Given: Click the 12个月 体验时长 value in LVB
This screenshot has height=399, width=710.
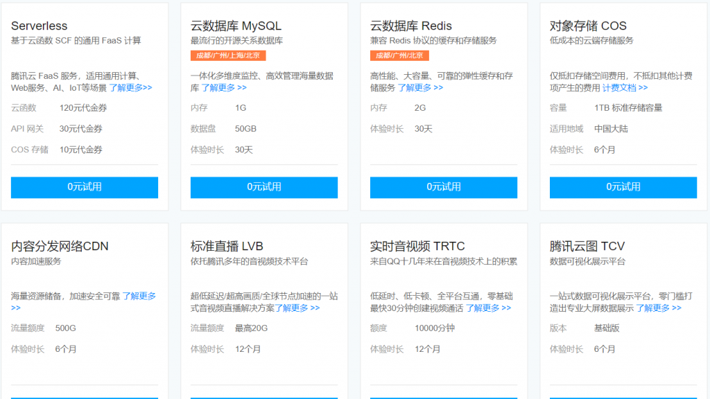Looking at the screenshot, I should tap(248, 349).
